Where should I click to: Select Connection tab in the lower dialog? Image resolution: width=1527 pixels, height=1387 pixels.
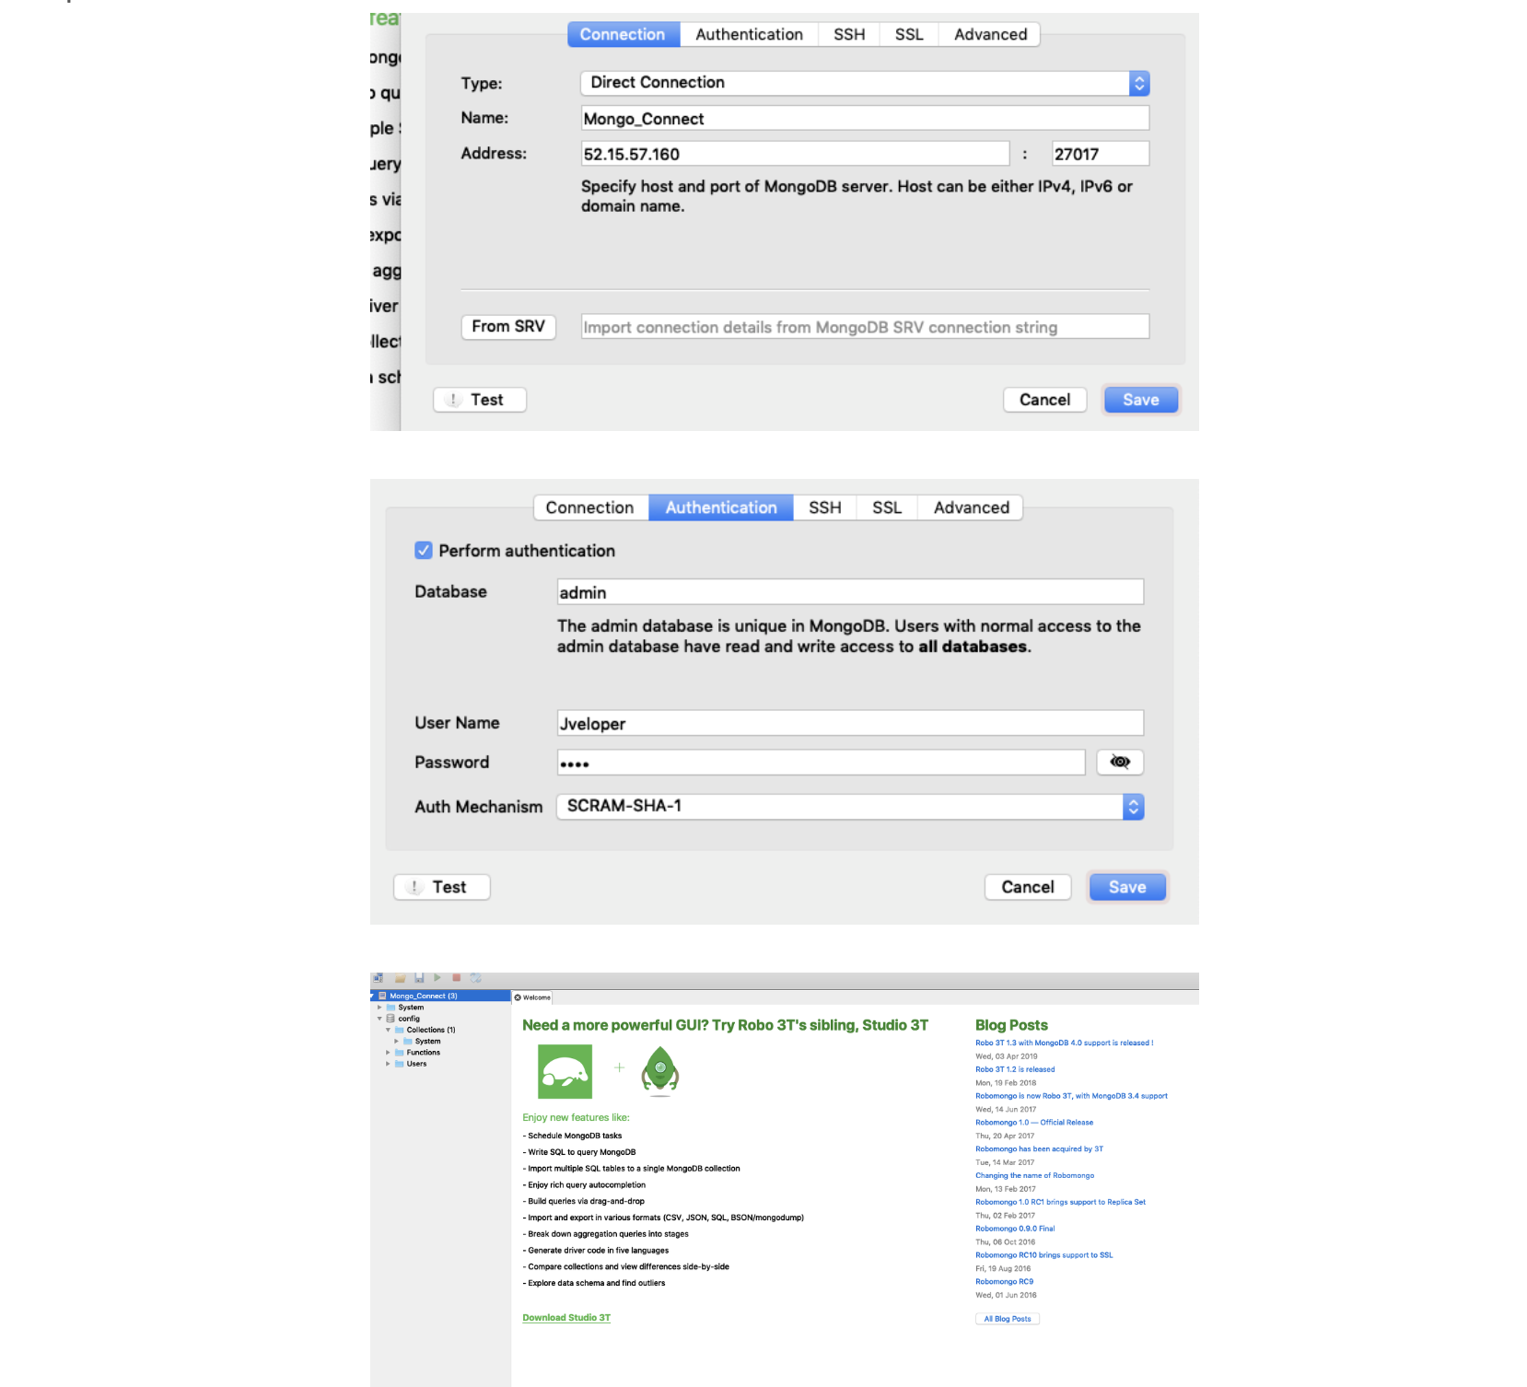[590, 507]
